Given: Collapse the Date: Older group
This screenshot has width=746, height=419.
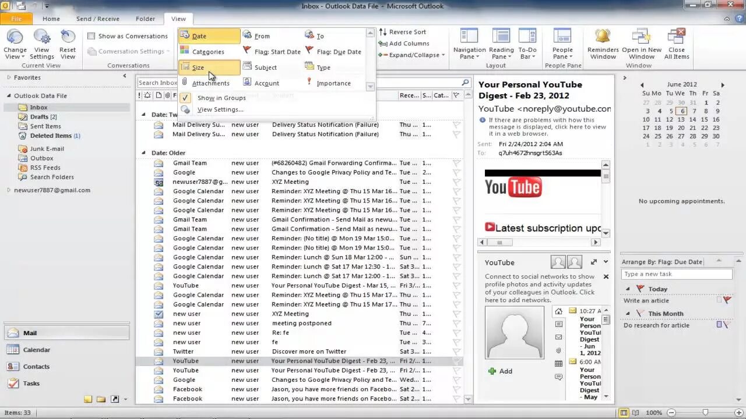Looking at the screenshot, I should [x=144, y=153].
